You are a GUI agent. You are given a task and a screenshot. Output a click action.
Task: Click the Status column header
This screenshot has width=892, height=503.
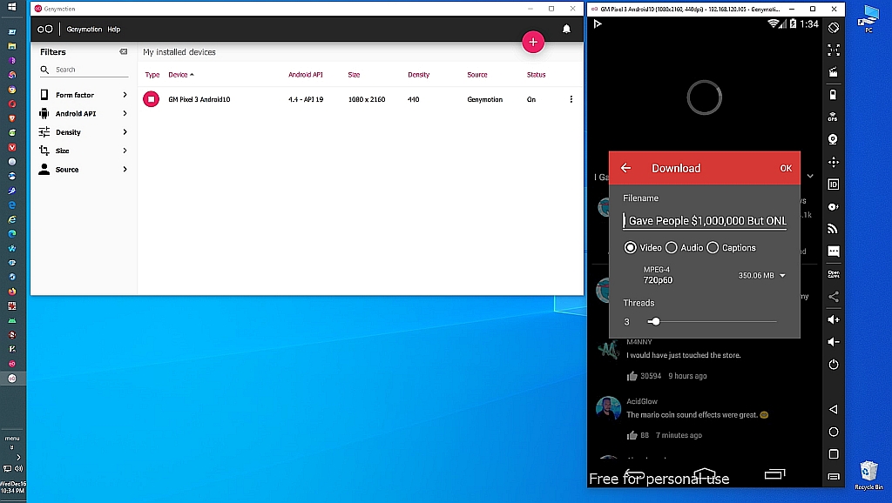pyautogui.click(x=536, y=75)
